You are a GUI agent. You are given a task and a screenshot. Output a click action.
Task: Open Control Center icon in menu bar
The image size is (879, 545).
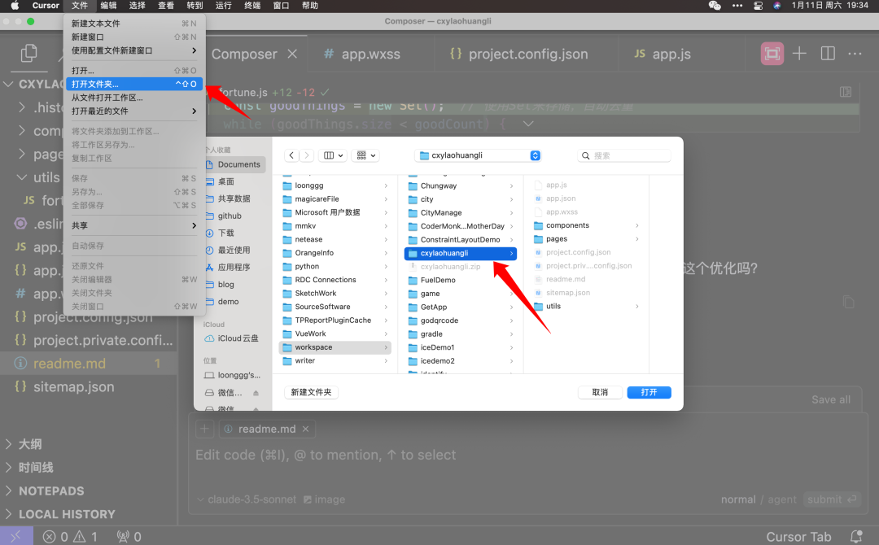pos(758,6)
